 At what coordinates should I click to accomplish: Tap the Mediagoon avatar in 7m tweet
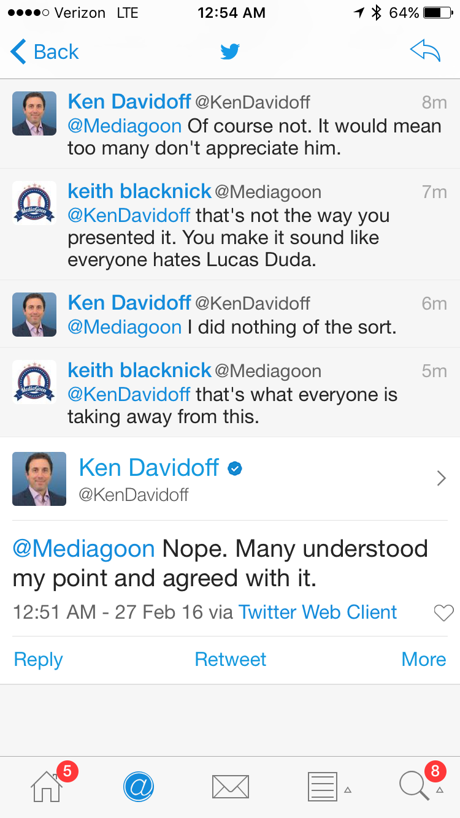[34, 203]
